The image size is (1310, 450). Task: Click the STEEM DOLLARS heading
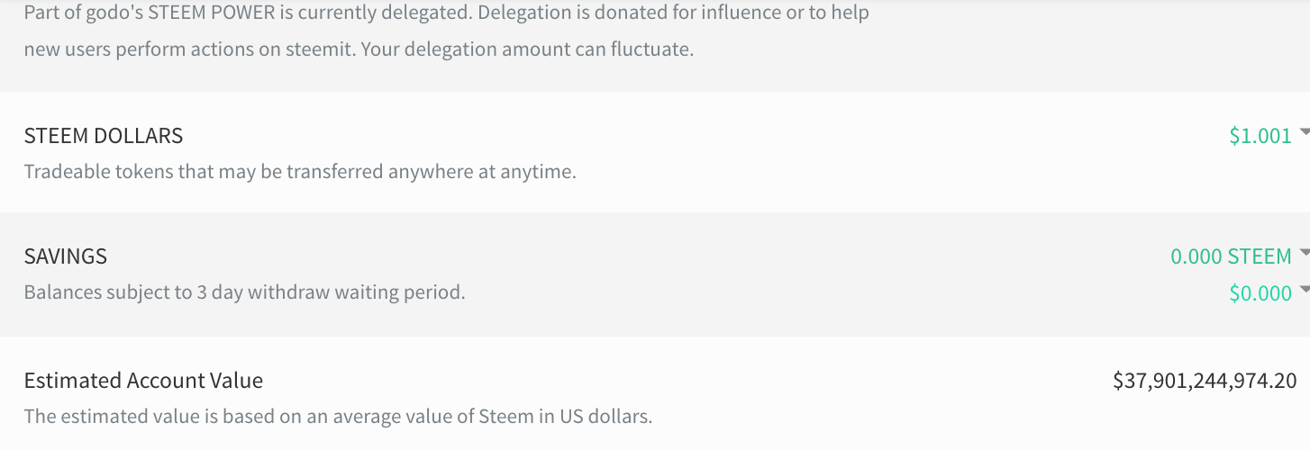[103, 136]
